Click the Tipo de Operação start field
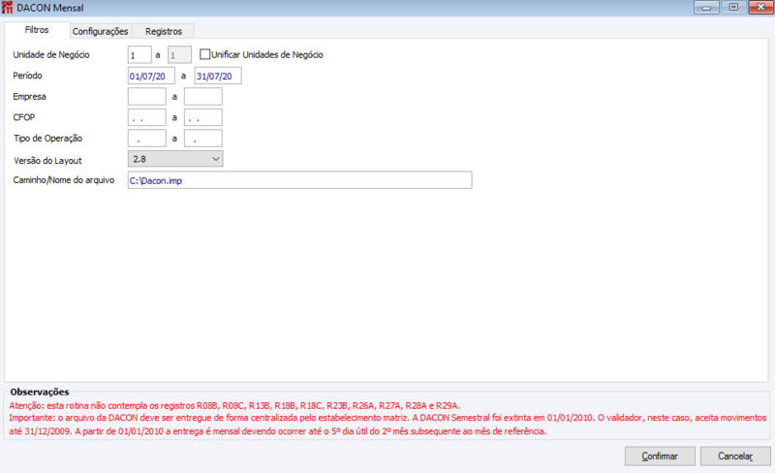 (147, 138)
